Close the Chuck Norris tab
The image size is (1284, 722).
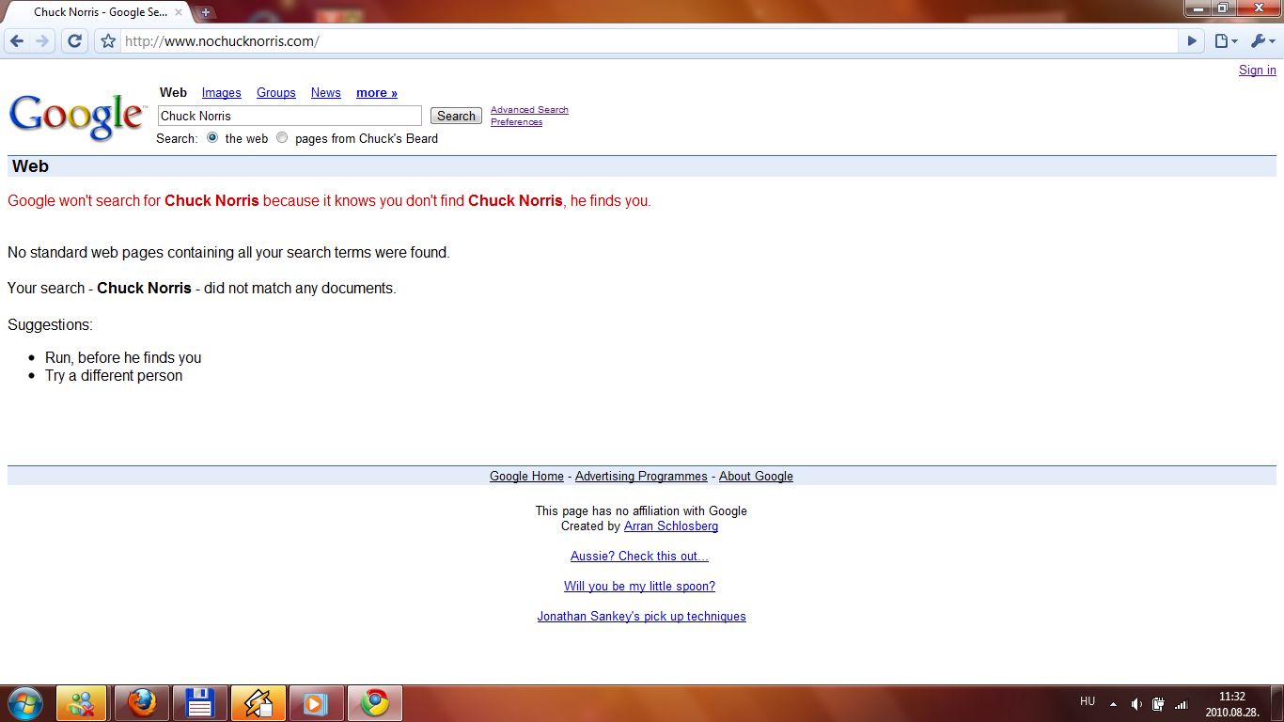coord(179,12)
